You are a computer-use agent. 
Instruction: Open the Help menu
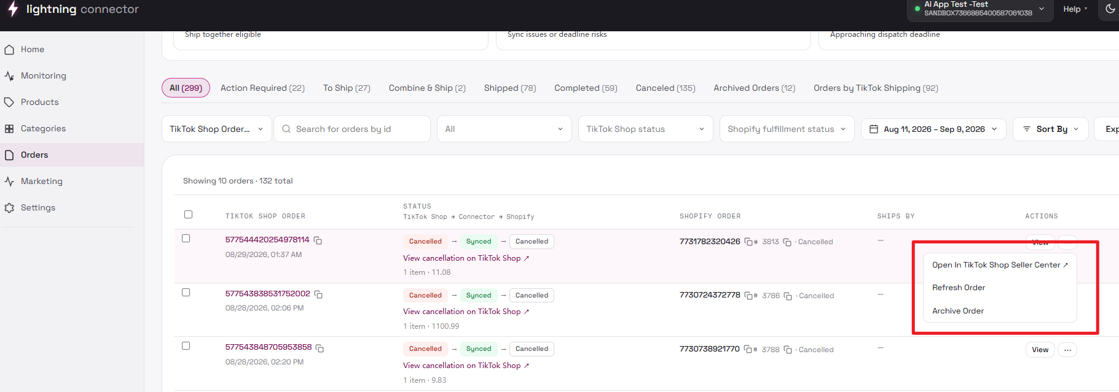(1075, 9)
